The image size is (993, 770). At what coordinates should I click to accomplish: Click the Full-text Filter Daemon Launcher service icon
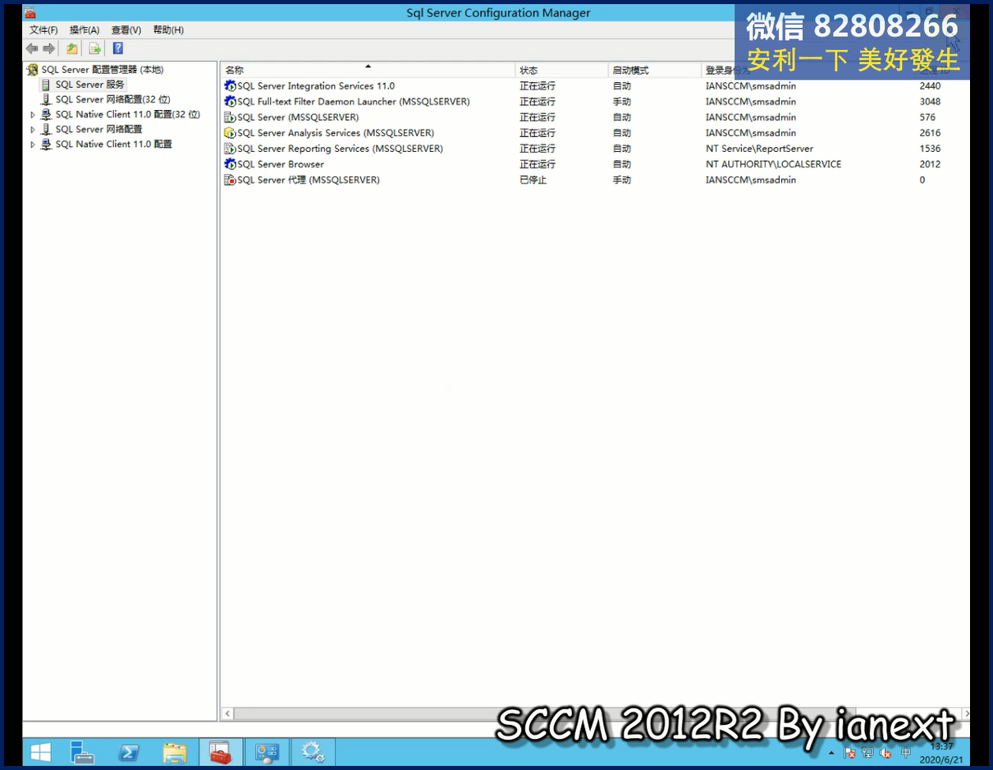(230, 102)
